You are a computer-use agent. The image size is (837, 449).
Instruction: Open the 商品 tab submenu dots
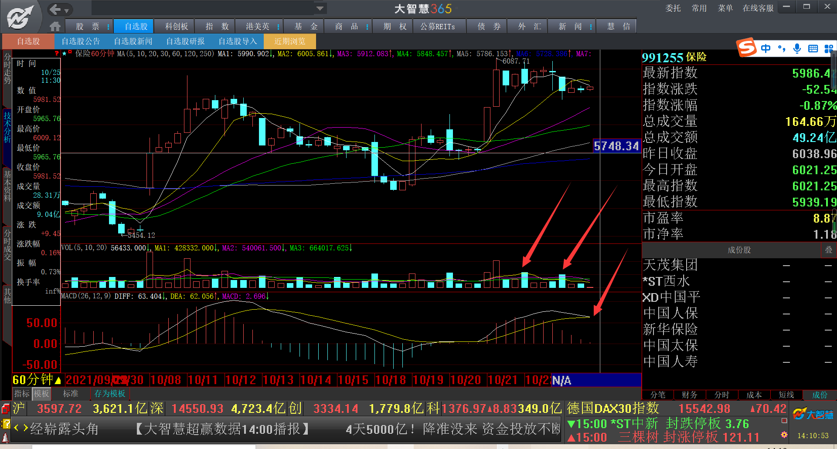[x=367, y=27]
